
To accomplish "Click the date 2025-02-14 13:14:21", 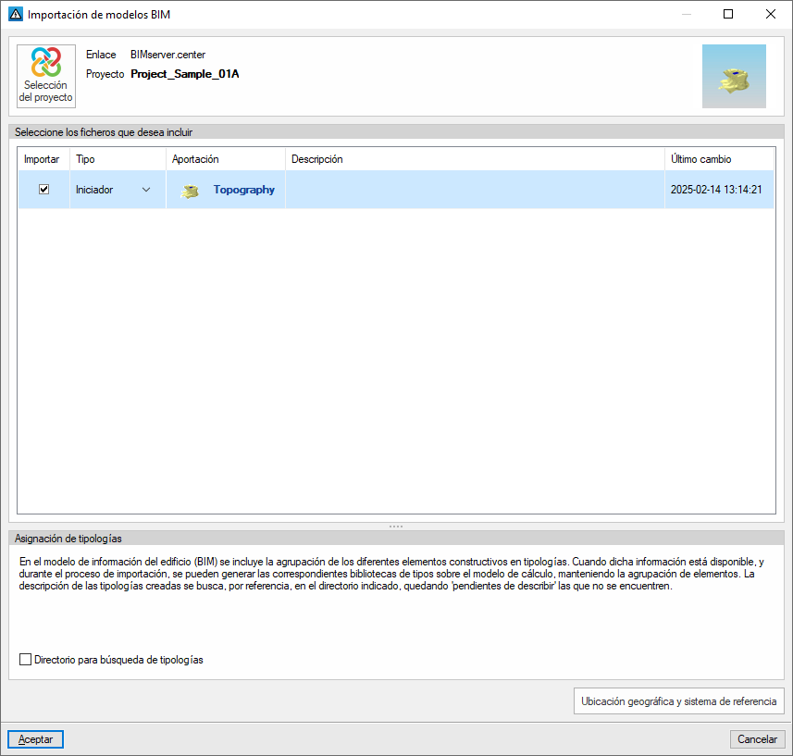I will coord(716,190).
